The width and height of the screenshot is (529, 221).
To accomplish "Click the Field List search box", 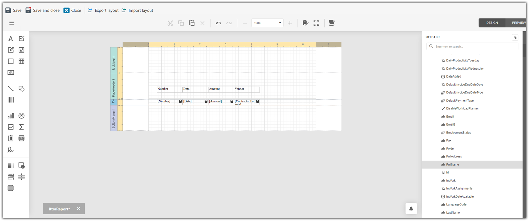I will [472, 46].
